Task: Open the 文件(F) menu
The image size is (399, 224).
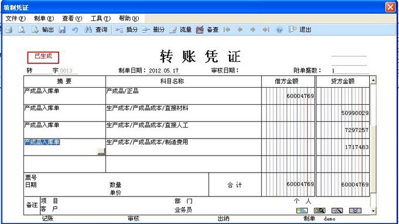Action: click(x=15, y=18)
